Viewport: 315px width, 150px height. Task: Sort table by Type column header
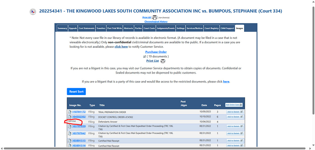92,105
